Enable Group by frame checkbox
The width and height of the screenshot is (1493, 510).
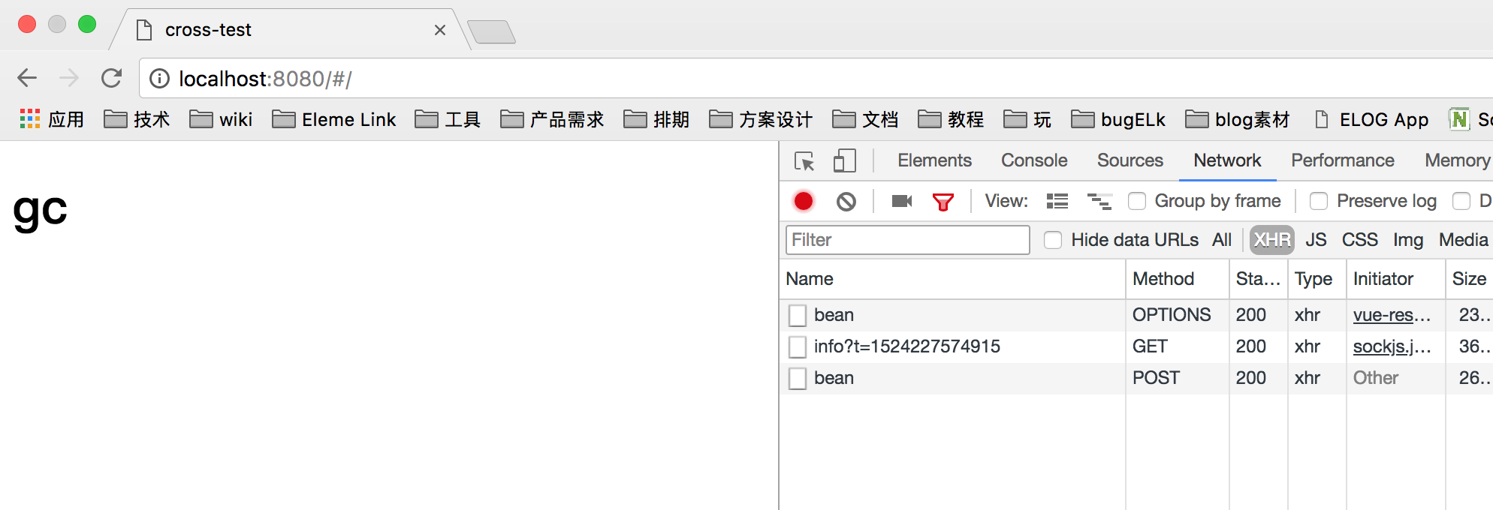pyautogui.click(x=1137, y=201)
